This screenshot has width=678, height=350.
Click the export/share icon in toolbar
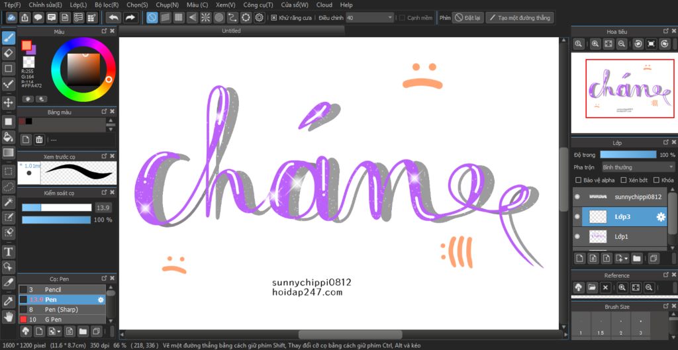pyautogui.click(x=25, y=18)
